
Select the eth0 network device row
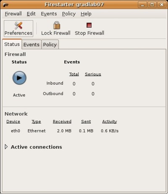coord(65,131)
